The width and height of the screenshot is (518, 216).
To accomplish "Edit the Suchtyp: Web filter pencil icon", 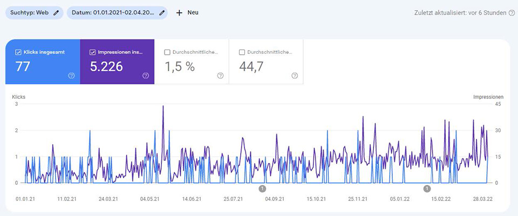I will [x=56, y=13].
